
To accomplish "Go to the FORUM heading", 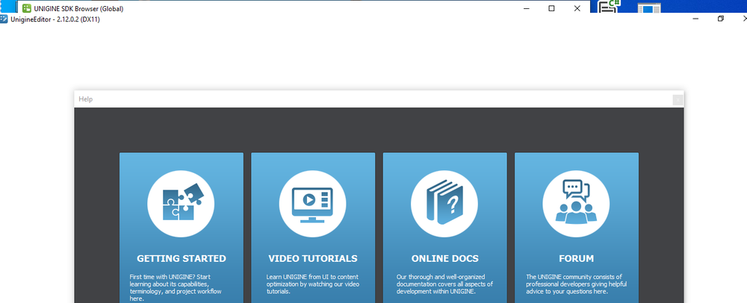I will tap(576, 259).
